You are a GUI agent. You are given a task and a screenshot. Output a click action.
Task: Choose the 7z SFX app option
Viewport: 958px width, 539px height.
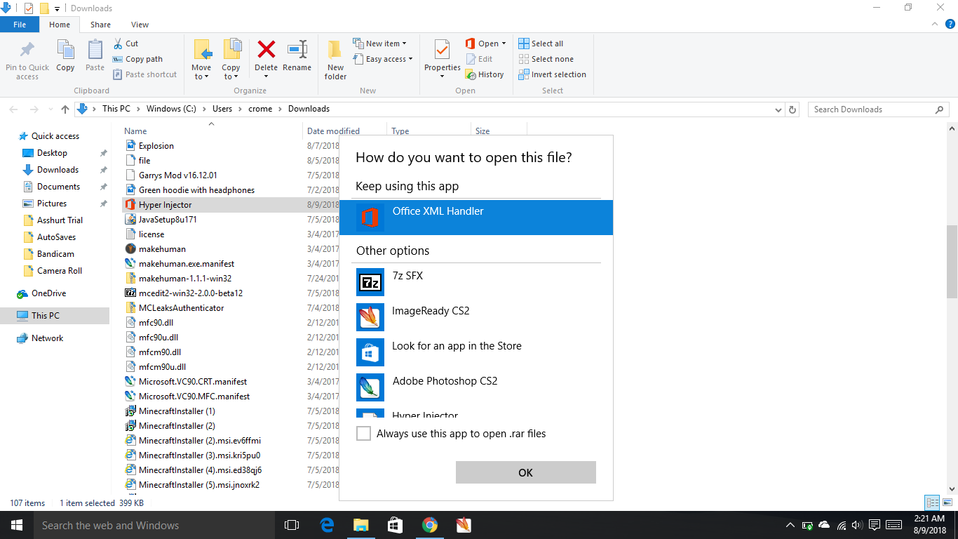click(x=476, y=282)
